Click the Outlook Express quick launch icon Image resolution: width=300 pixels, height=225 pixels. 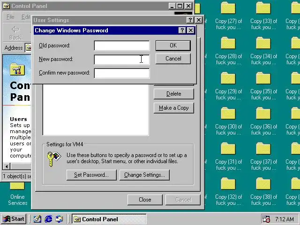(60, 219)
